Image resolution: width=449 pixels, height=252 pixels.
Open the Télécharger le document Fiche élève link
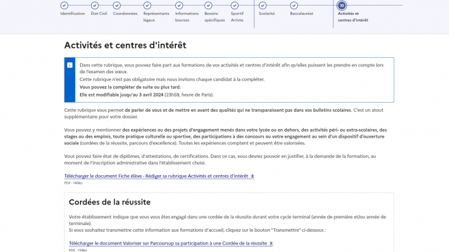[156, 176]
